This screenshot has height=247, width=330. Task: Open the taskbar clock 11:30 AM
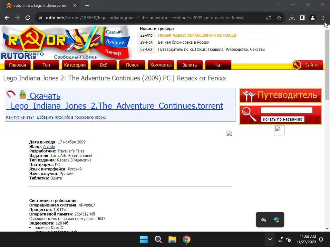point(306,239)
